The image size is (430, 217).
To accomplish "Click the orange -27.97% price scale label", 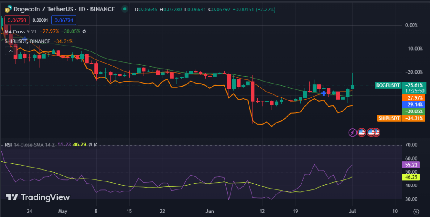I will coord(414,97).
